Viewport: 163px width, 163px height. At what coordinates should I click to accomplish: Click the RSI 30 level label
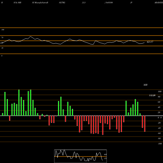(2, 48)
